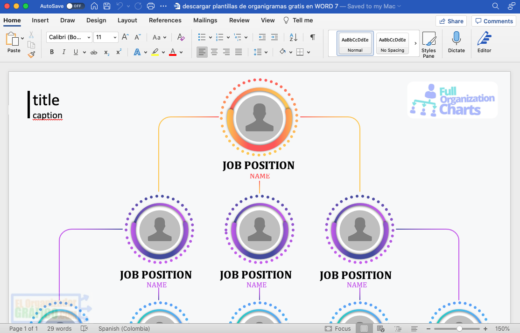Image resolution: width=520 pixels, height=333 pixels.
Task: Switch to the Design tab
Action: point(96,20)
